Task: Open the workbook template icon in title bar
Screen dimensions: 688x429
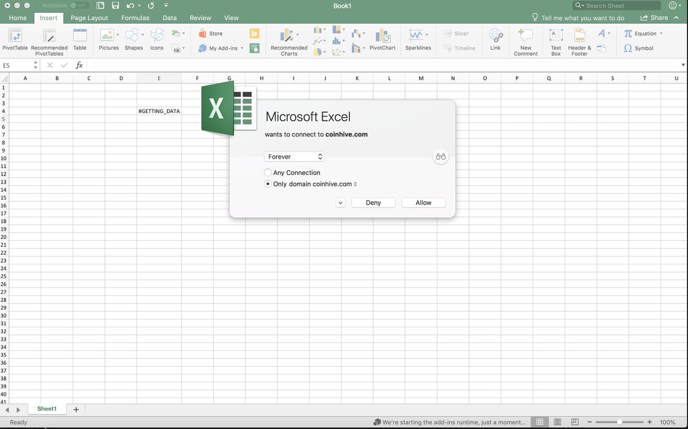Action: click(100, 6)
